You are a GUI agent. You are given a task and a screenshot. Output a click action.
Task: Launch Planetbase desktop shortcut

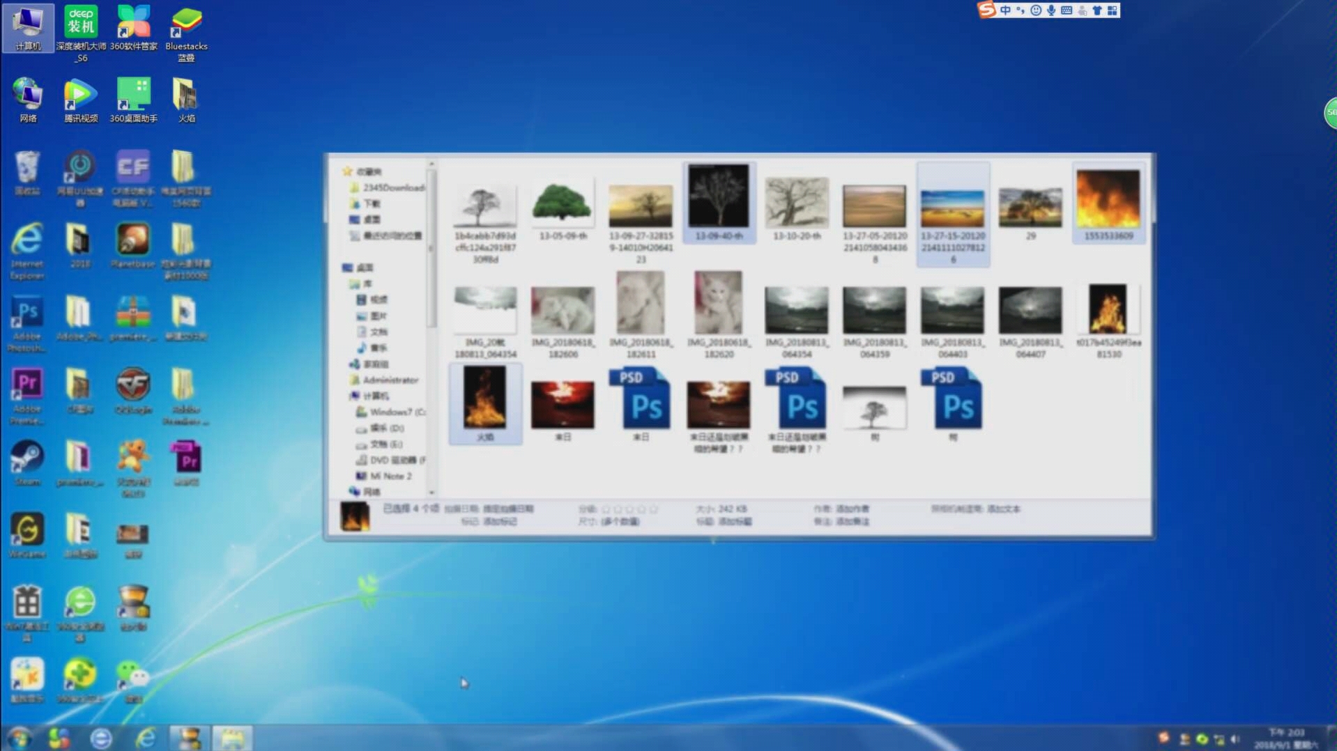133,245
